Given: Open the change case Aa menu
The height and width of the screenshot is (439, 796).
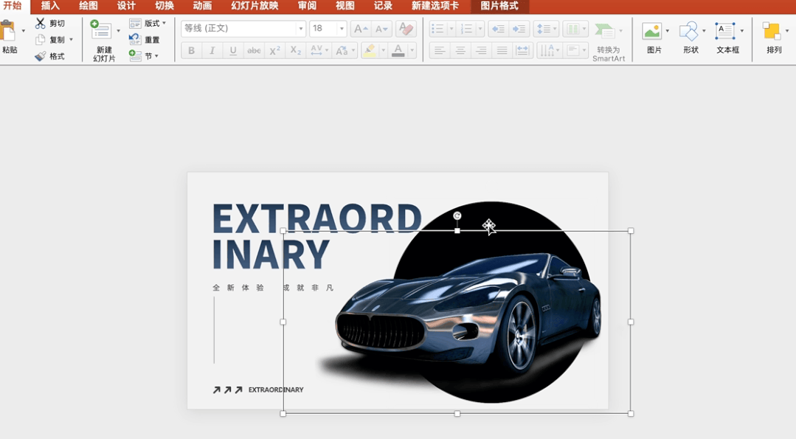Looking at the screenshot, I should (345, 50).
